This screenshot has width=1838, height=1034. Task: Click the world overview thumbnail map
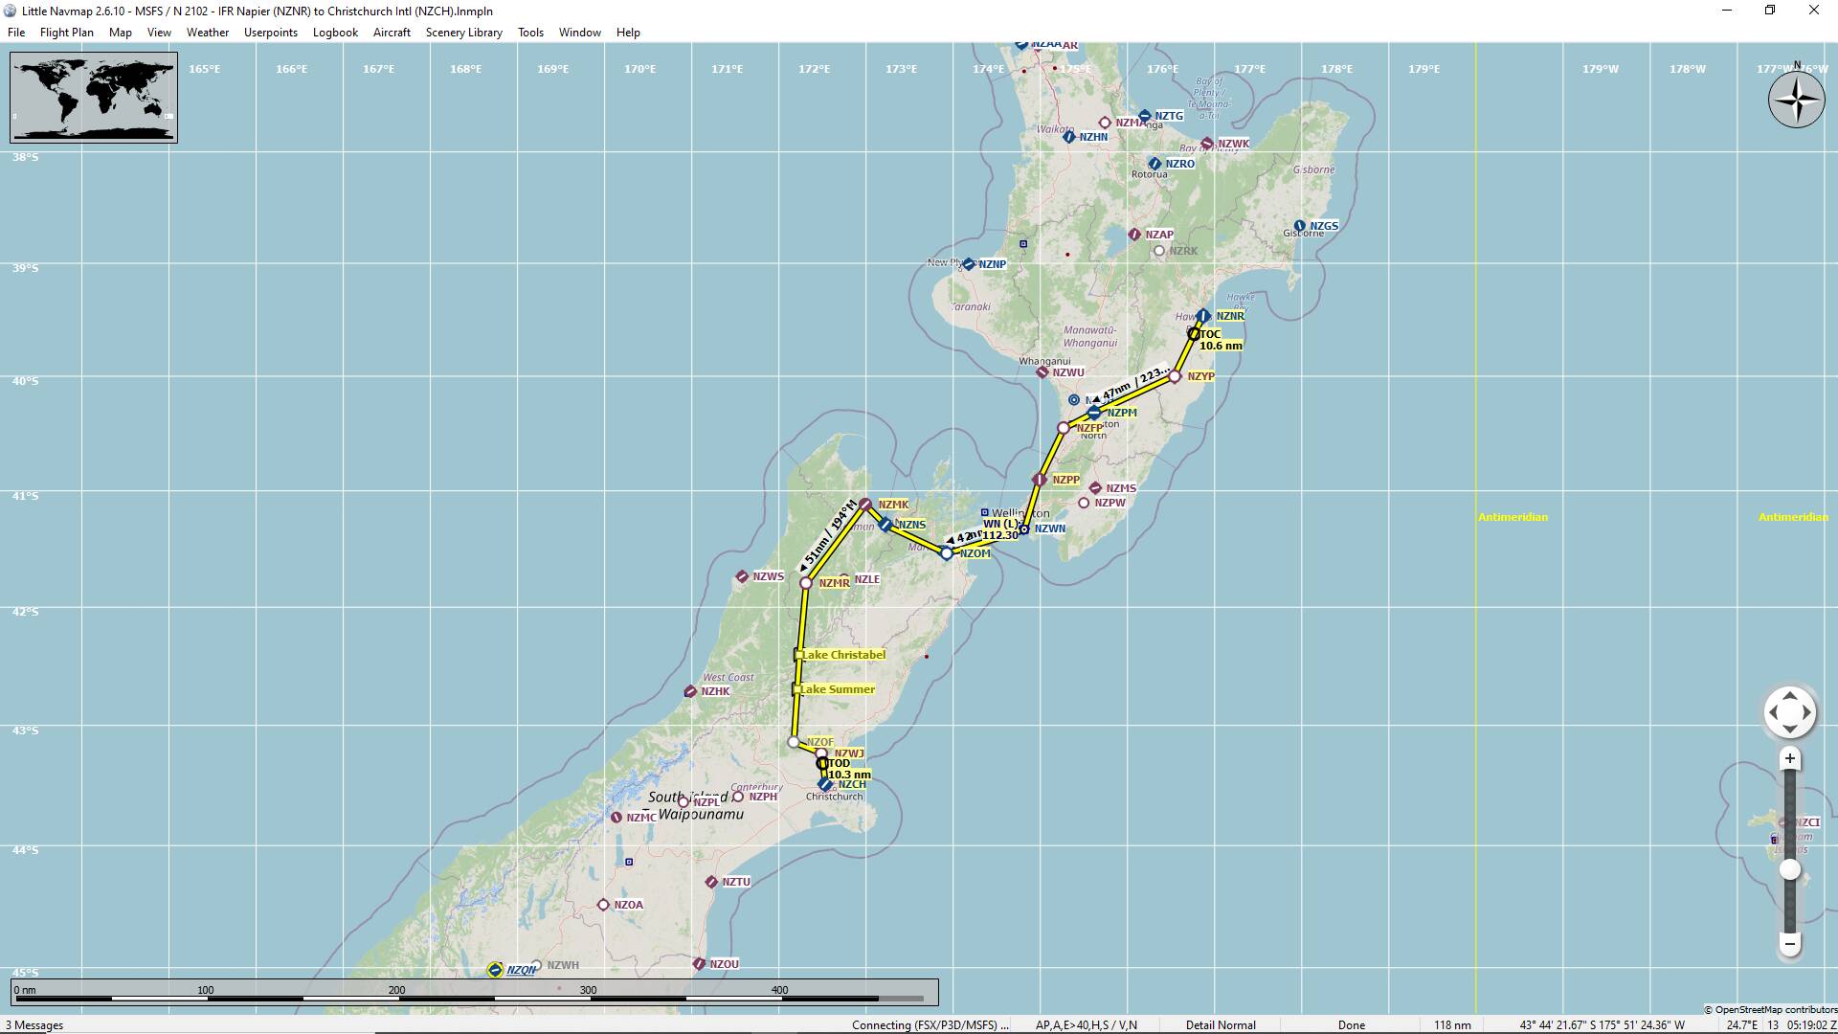[x=94, y=98]
